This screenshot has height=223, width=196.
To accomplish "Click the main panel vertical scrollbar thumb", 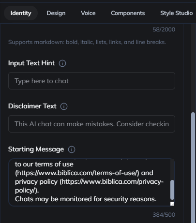I will [x=193, y=168].
